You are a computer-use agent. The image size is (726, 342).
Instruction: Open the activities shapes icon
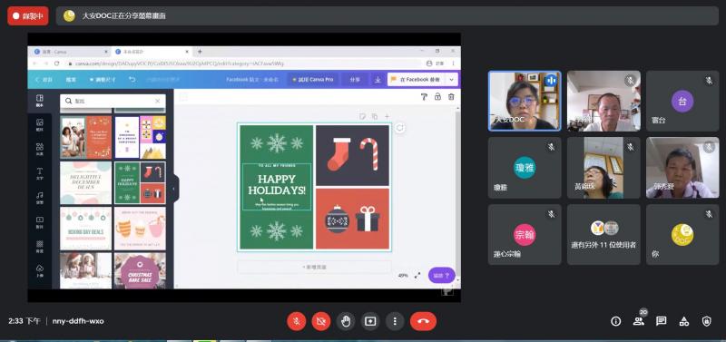(x=684, y=321)
